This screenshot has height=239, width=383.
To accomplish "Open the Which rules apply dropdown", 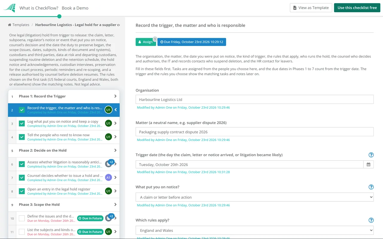I will click(x=255, y=230).
